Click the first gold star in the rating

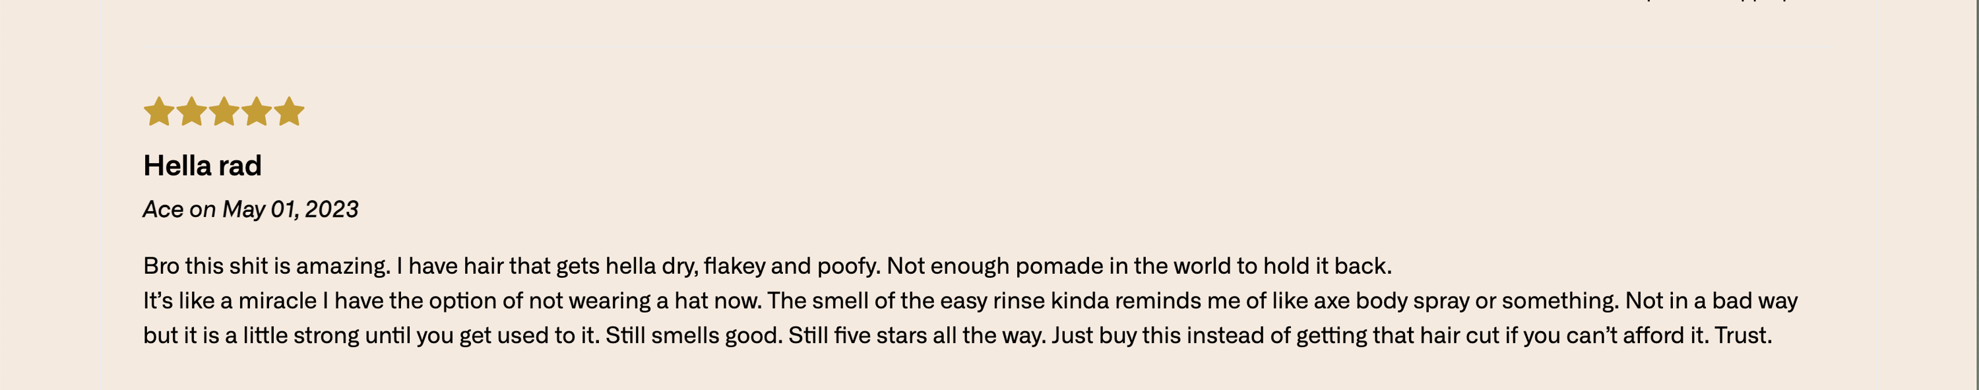pyautogui.click(x=159, y=112)
